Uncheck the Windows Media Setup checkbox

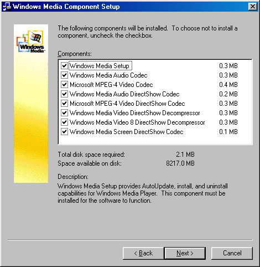tap(64, 66)
